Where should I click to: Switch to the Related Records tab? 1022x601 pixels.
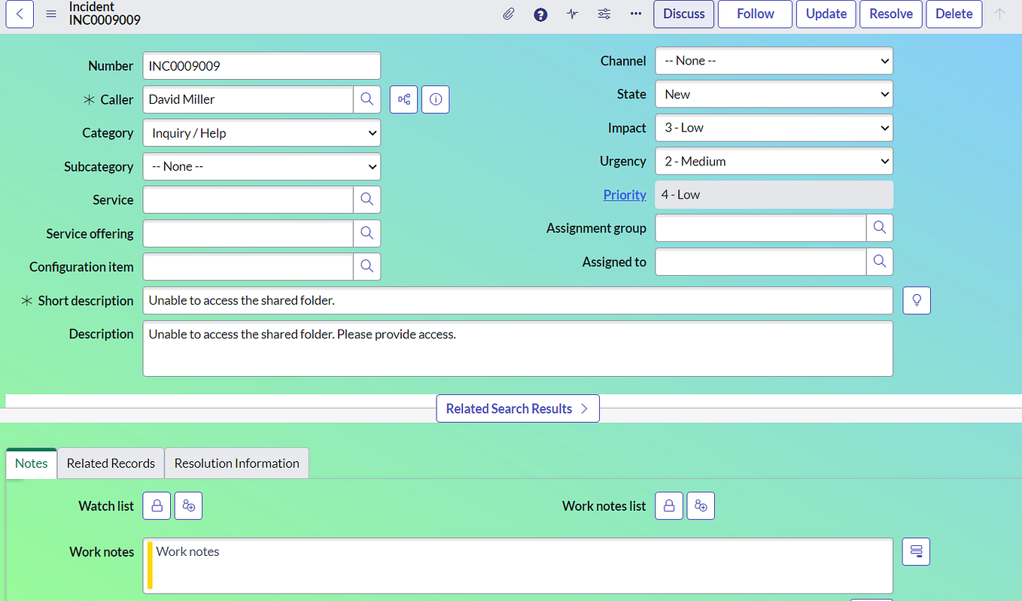[110, 463]
